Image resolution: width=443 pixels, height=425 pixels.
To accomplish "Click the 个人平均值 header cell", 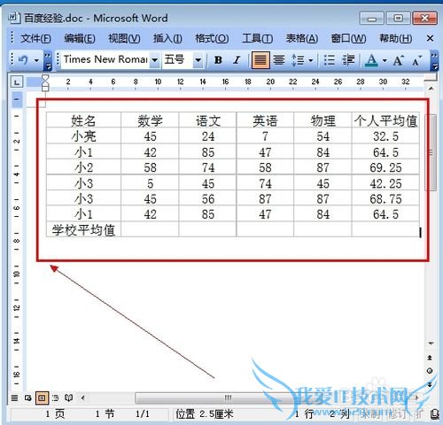I will (x=385, y=120).
